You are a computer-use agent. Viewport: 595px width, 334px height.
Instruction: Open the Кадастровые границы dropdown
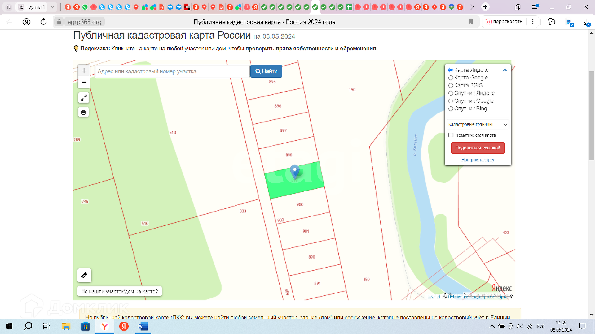(478, 124)
